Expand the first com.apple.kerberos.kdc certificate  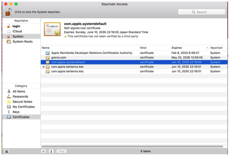(x=44, y=67)
